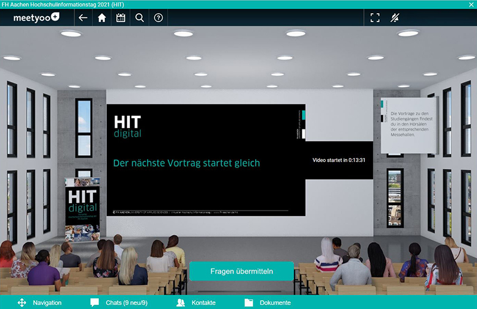Toggle fullscreen mode icon
This screenshot has width=477, height=309.
[375, 18]
